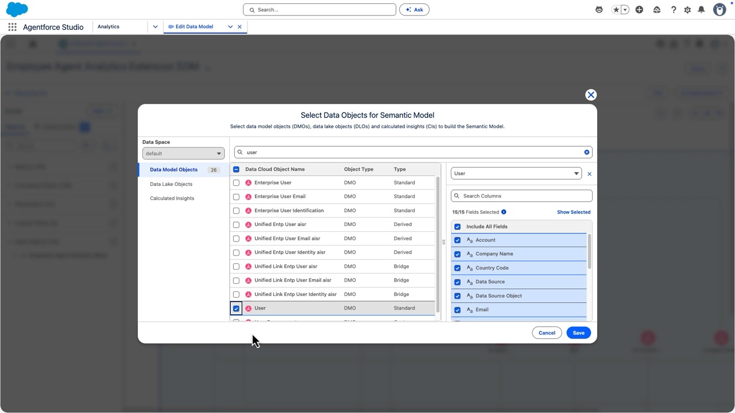735x413 pixels.
Task: Sort by Object Type column header
Action: click(359, 169)
